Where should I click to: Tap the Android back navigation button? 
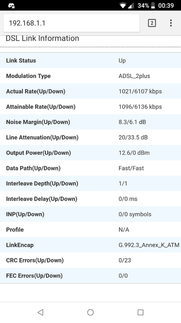[40, 312]
